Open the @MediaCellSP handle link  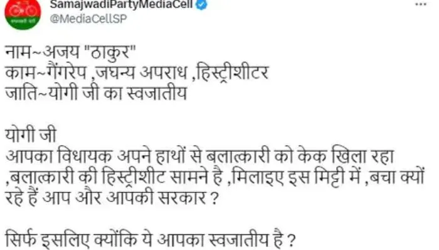88,19
